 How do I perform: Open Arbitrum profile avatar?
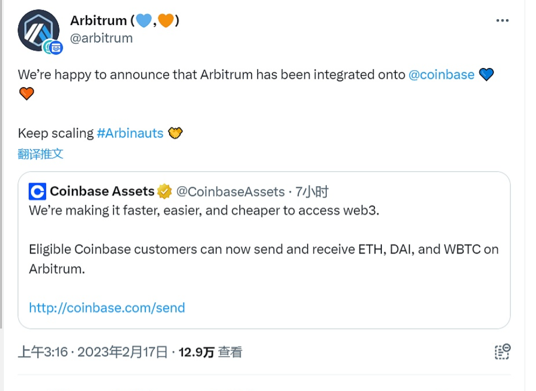37,29
